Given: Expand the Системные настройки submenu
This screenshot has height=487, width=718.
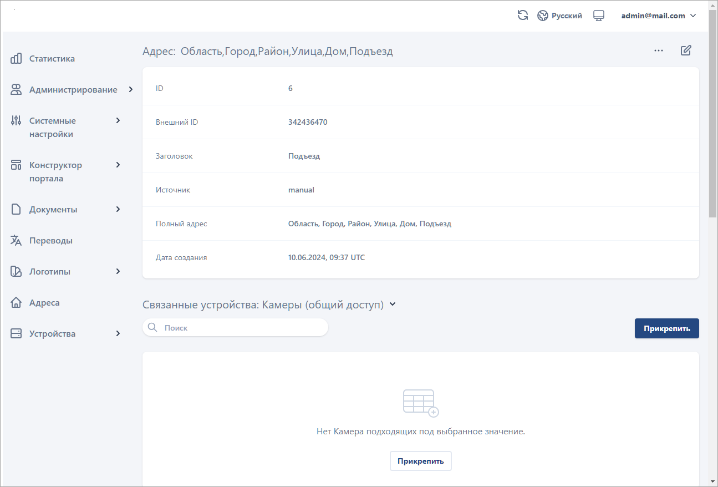Looking at the screenshot, I should [x=118, y=120].
